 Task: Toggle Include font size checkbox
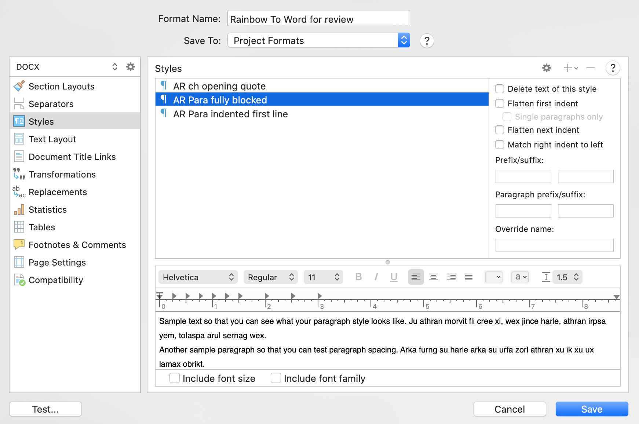175,378
